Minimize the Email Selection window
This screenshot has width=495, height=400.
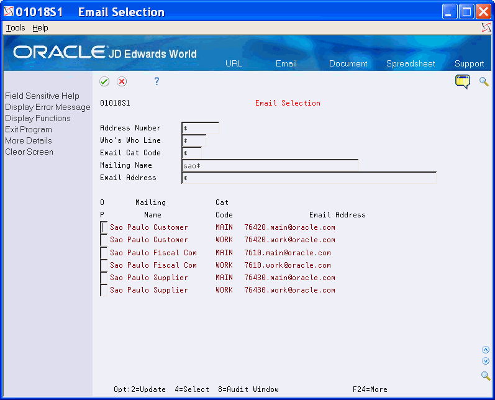tap(450, 12)
